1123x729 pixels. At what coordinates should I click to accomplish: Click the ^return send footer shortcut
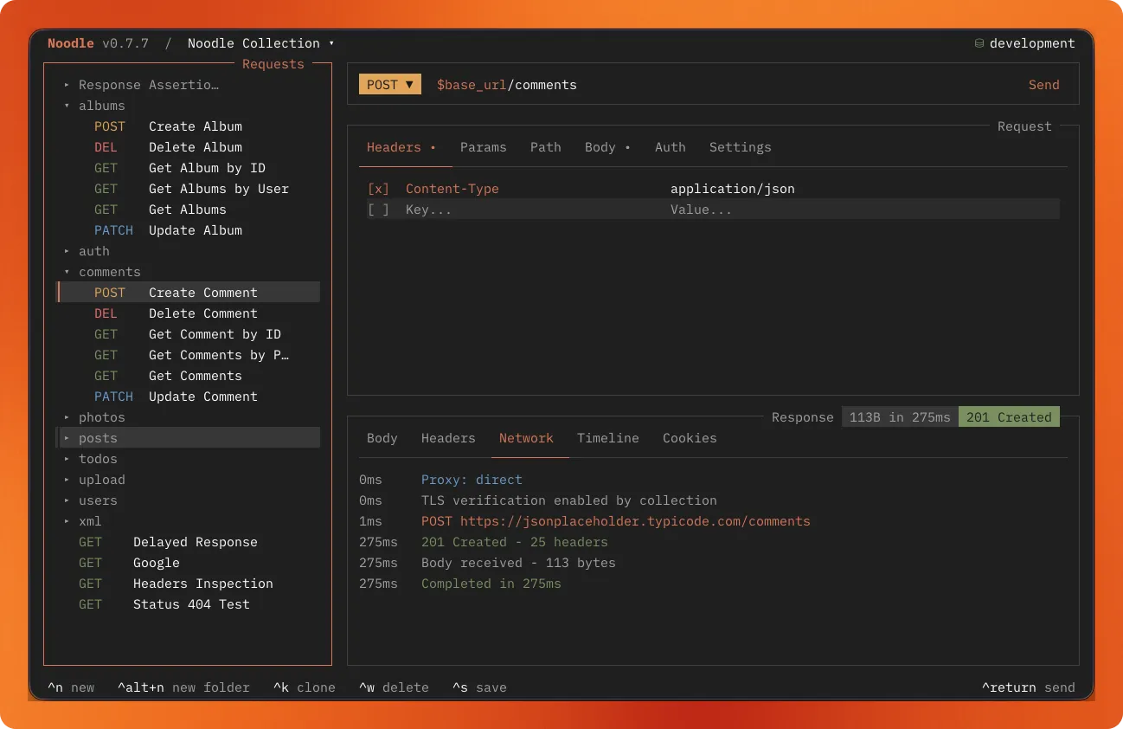pyautogui.click(x=1029, y=687)
